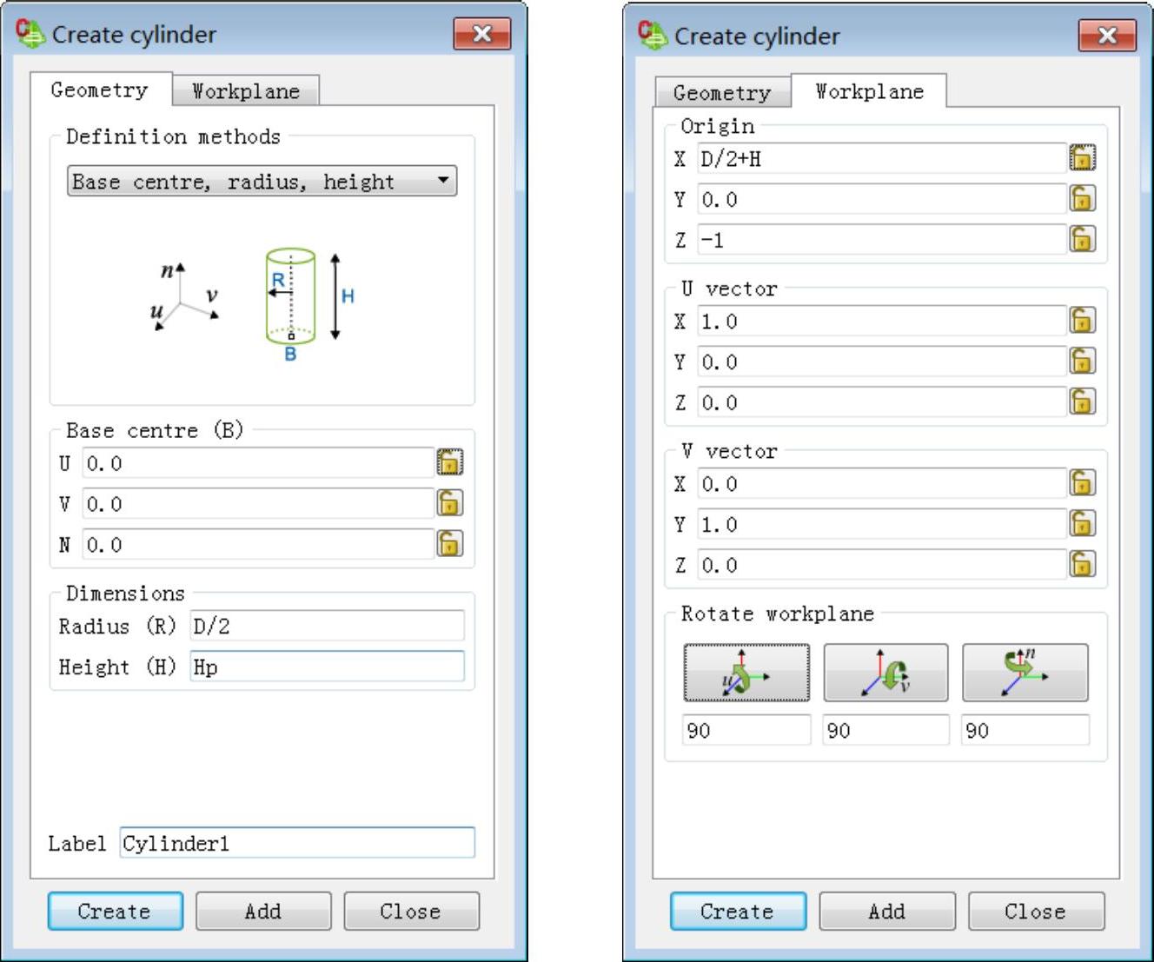The width and height of the screenshot is (1154, 962).
Task: Click the V vector Y field
Action: pyautogui.click(x=882, y=524)
